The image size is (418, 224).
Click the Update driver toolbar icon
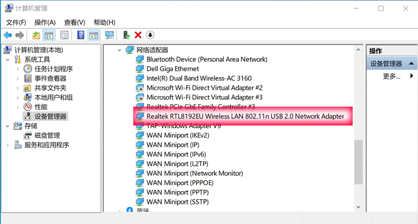point(126,35)
